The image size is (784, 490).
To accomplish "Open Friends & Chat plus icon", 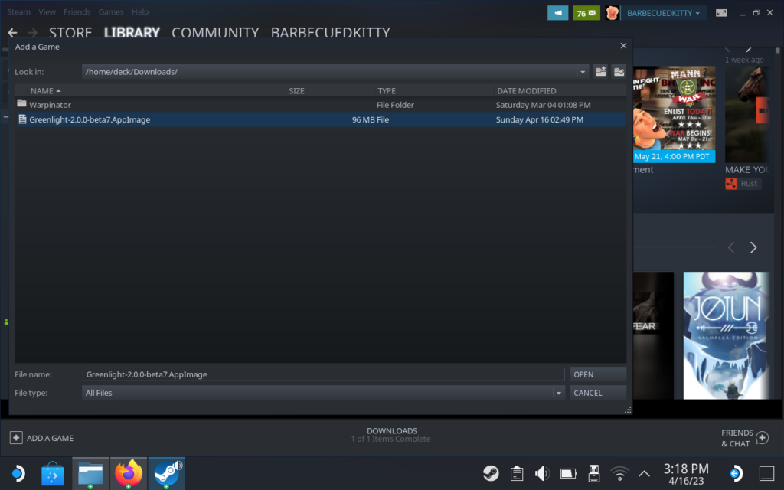I will click(x=762, y=437).
